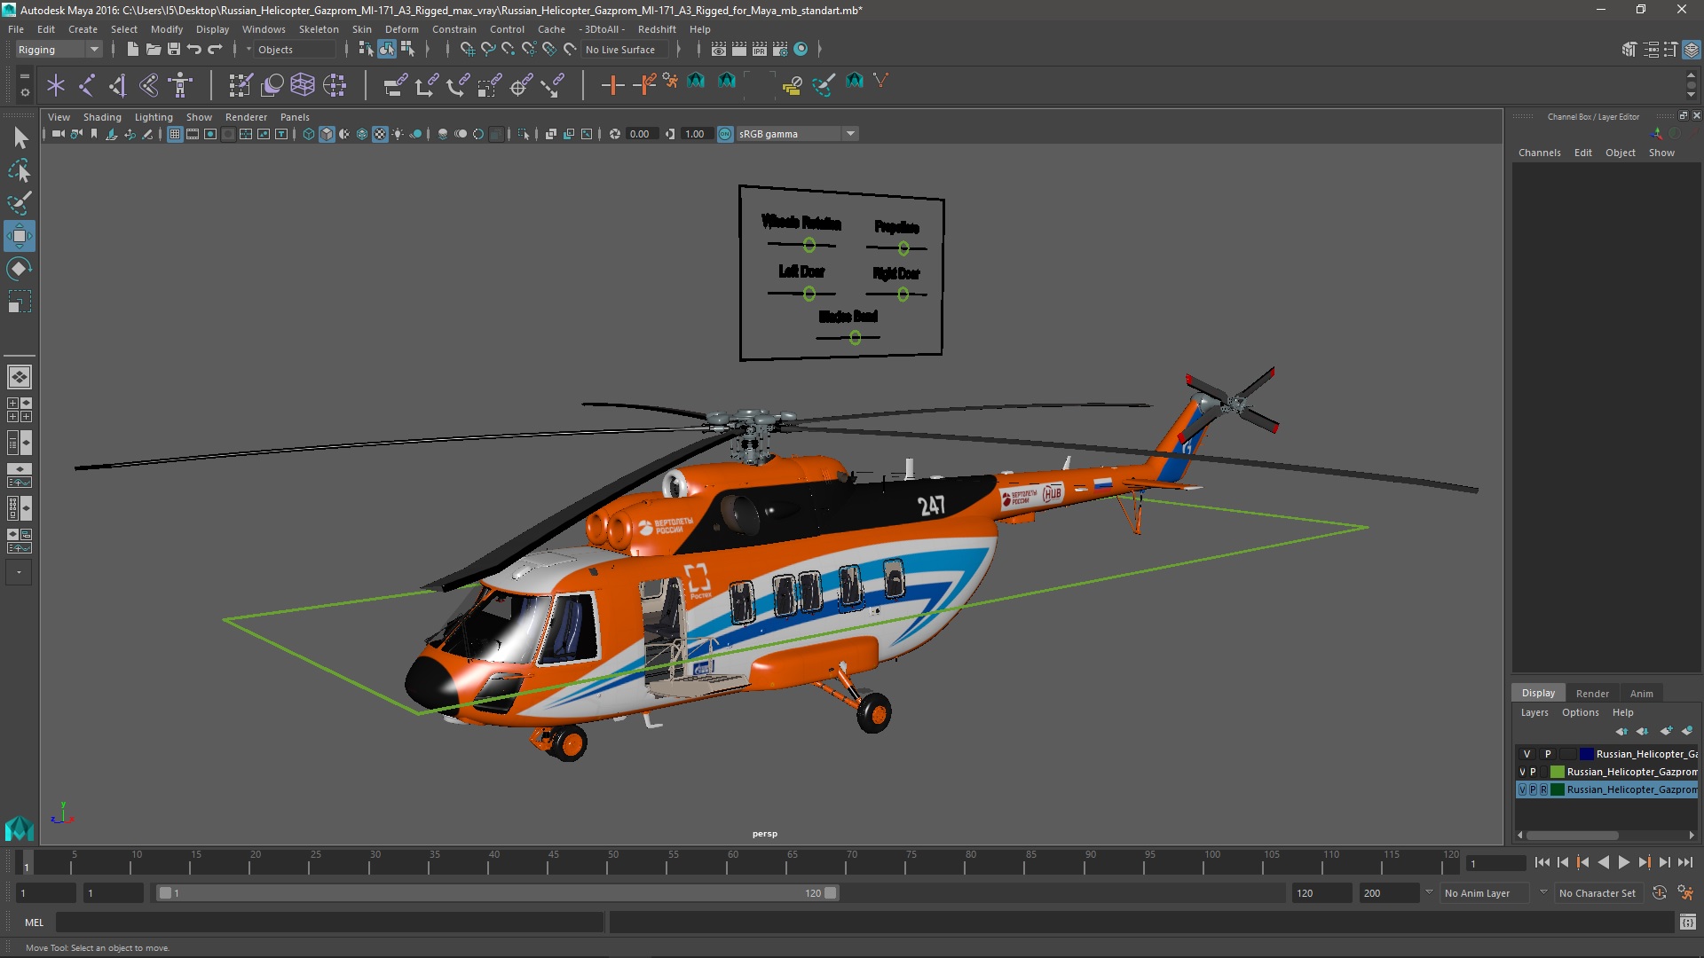Open the Deform menu
Screen dimensions: 1704x958
click(401, 29)
